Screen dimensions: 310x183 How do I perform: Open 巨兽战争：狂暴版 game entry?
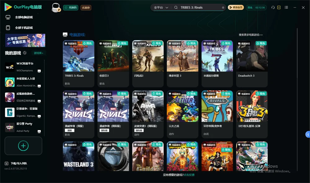tap(23, 112)
